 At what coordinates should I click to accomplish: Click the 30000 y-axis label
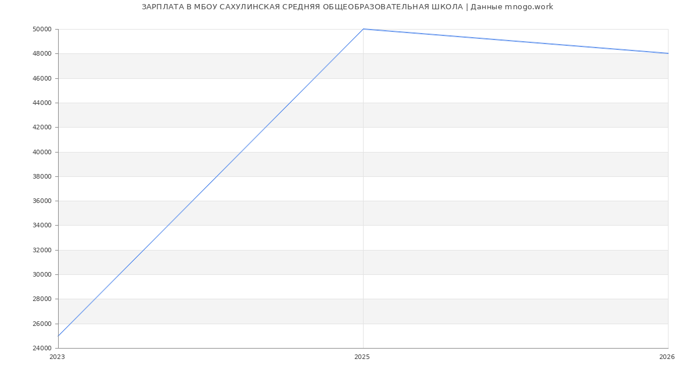click(x=42, y=274)
